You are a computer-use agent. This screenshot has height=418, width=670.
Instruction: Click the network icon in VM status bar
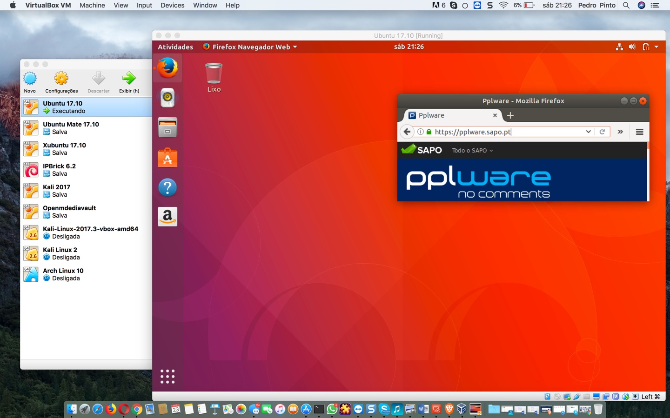click(x=568, y=396)
